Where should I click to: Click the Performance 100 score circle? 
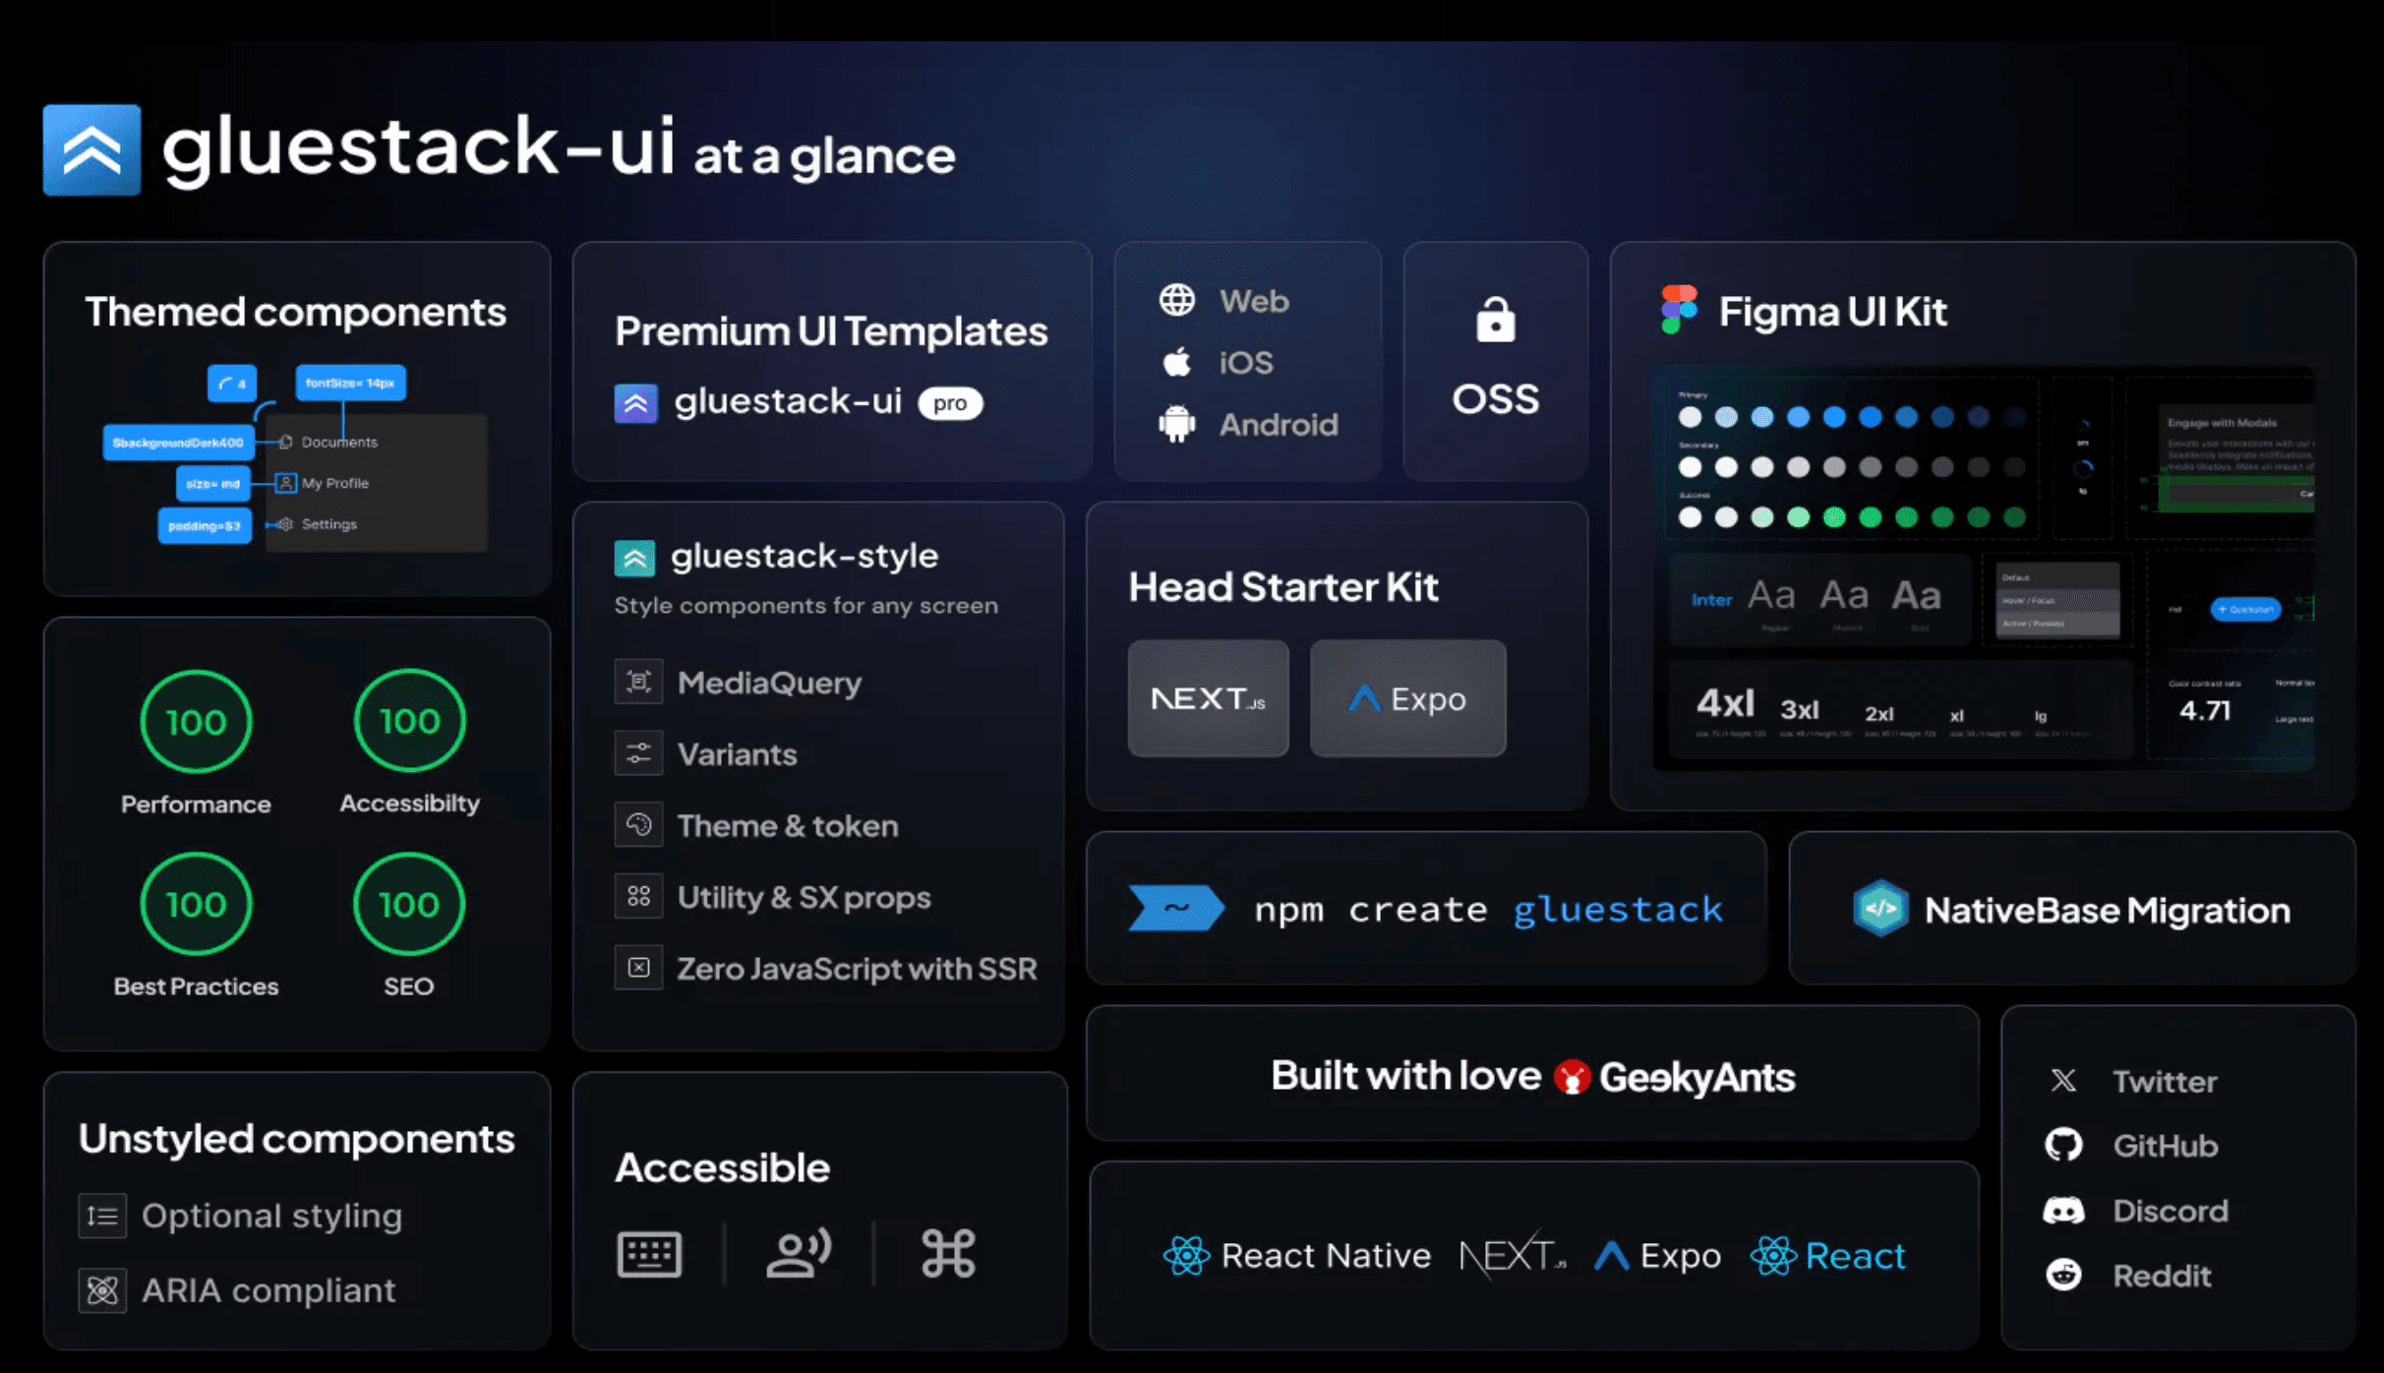(196, 721)
